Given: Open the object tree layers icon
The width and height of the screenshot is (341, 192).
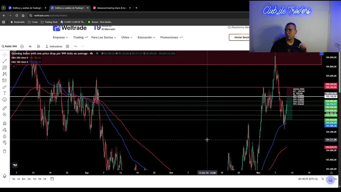Looking at the screenshot, I should pyautogui.click(x=5, y=176).
